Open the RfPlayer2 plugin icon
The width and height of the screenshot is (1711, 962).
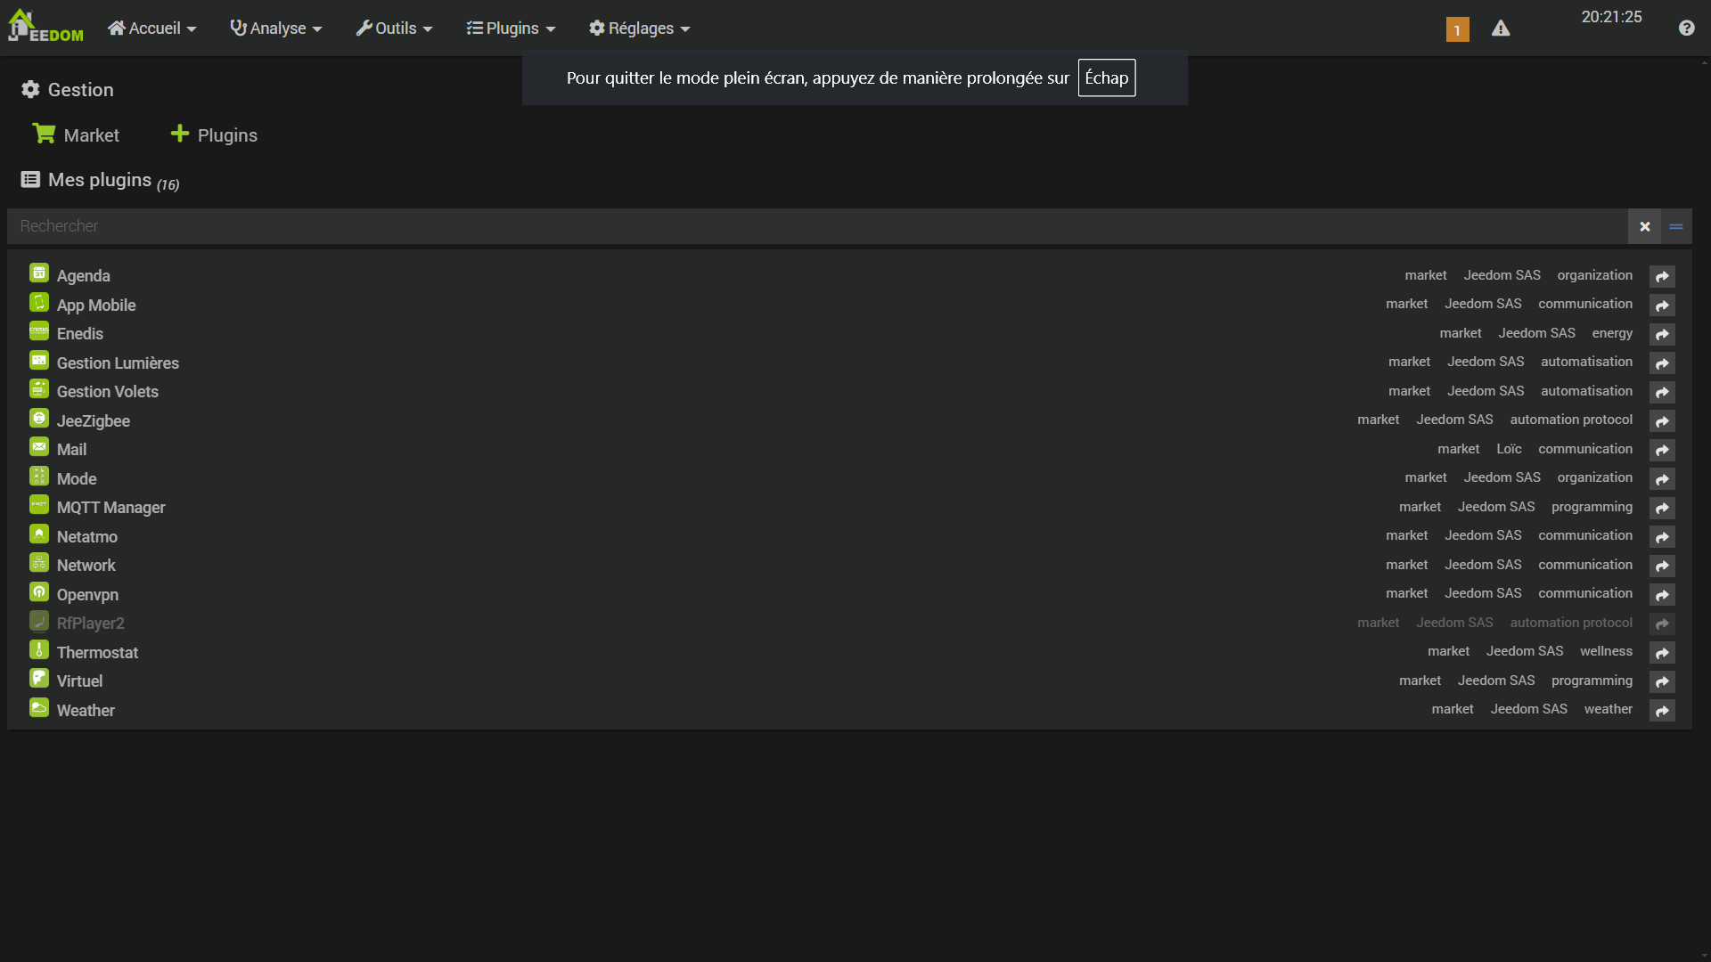39,620
